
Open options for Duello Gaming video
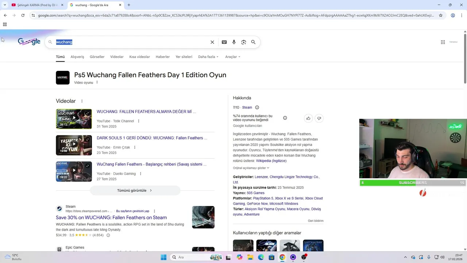pos(140,174)
